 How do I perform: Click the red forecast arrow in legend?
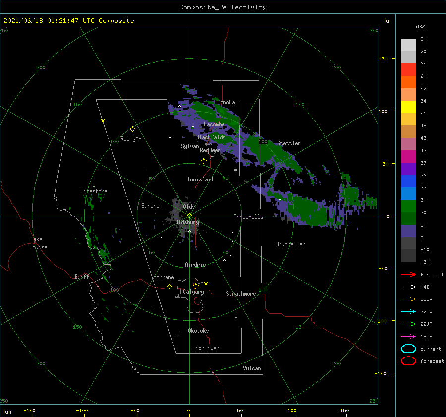point(408,274)
